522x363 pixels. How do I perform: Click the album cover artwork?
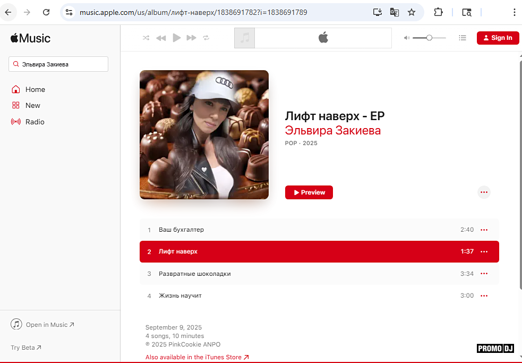[x=204, y=134]
